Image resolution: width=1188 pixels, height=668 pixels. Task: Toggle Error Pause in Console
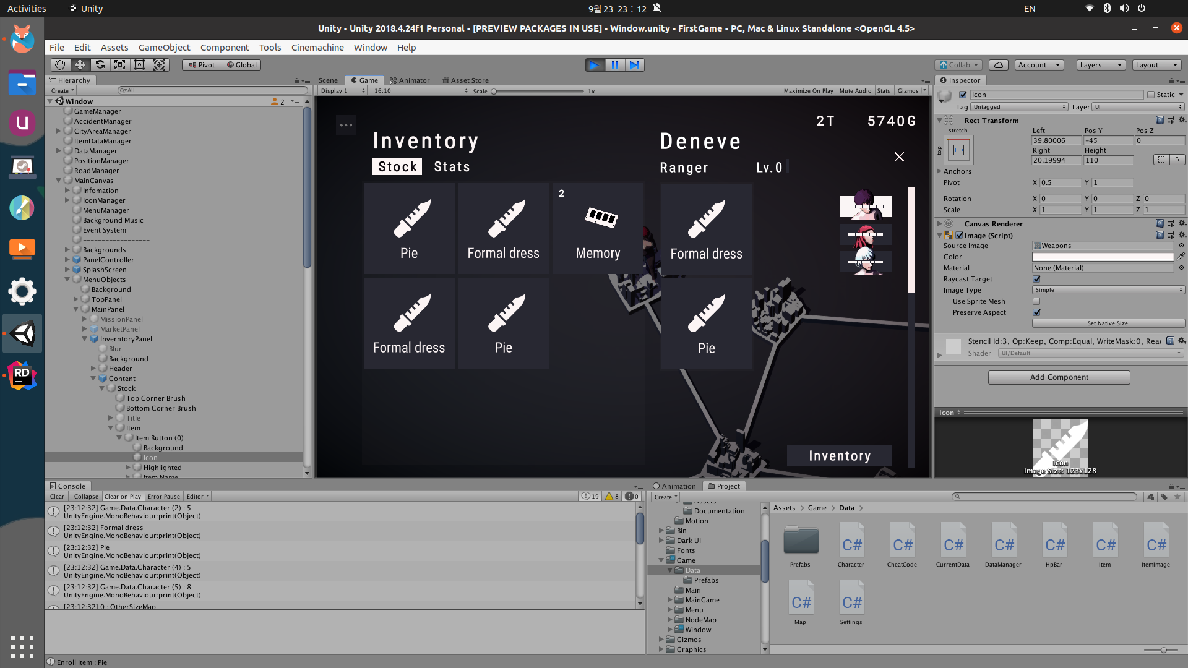164,496
